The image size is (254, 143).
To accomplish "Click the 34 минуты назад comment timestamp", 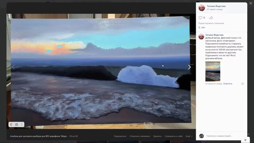I will (214, 84).
